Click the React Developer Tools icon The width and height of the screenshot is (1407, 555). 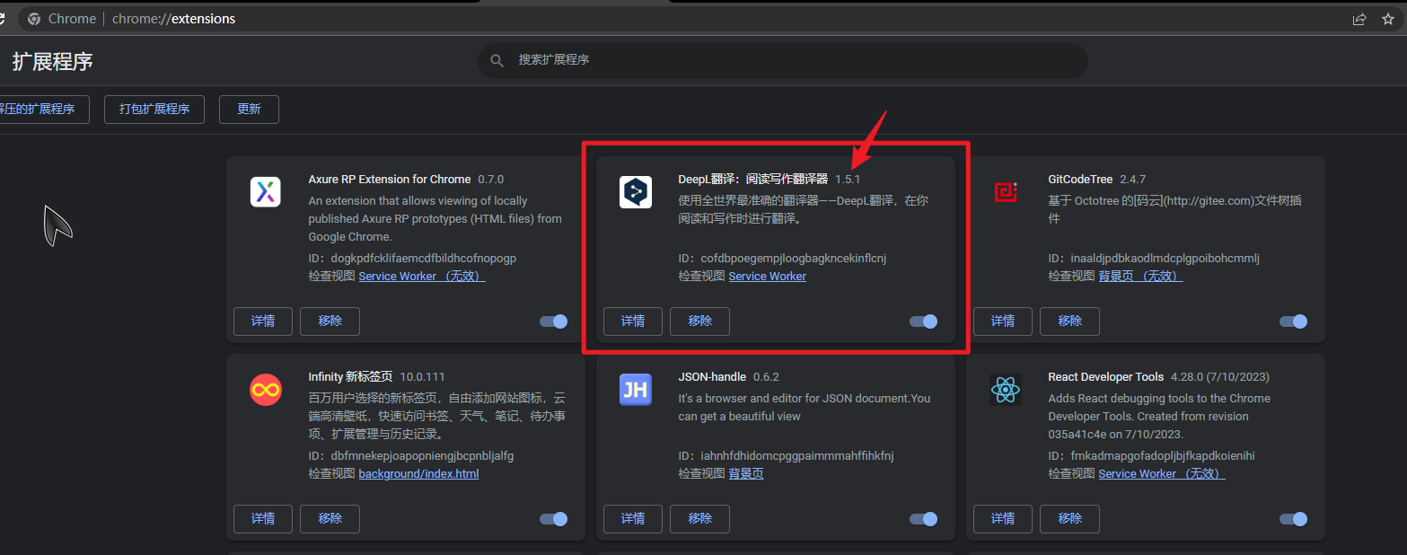1006,390
